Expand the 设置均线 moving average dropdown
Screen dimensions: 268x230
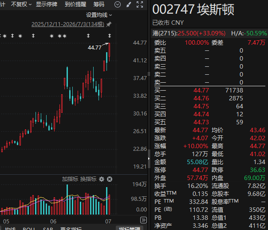(x=99, y=15)
